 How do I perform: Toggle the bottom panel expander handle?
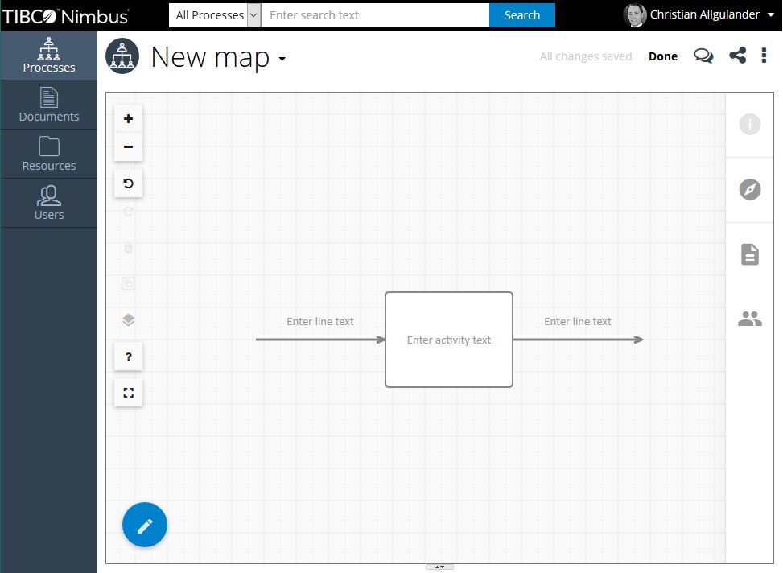[x=439, y=567]
